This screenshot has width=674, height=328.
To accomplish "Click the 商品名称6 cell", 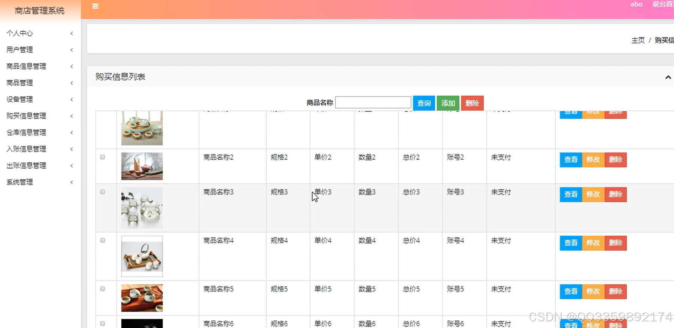I will point(218,324).
